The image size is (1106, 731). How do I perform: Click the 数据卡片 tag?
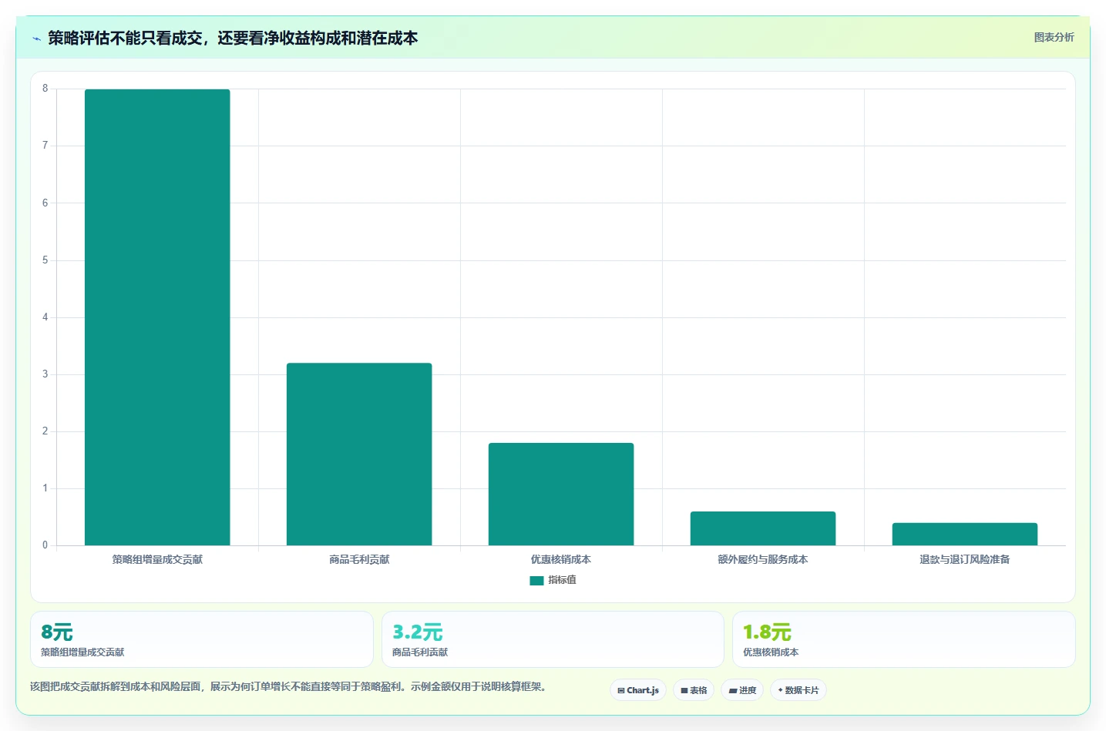(798, 690)
